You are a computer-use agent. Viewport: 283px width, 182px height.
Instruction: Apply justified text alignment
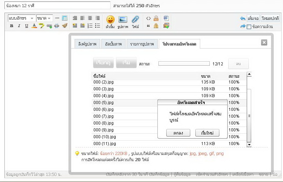(75, 18)
